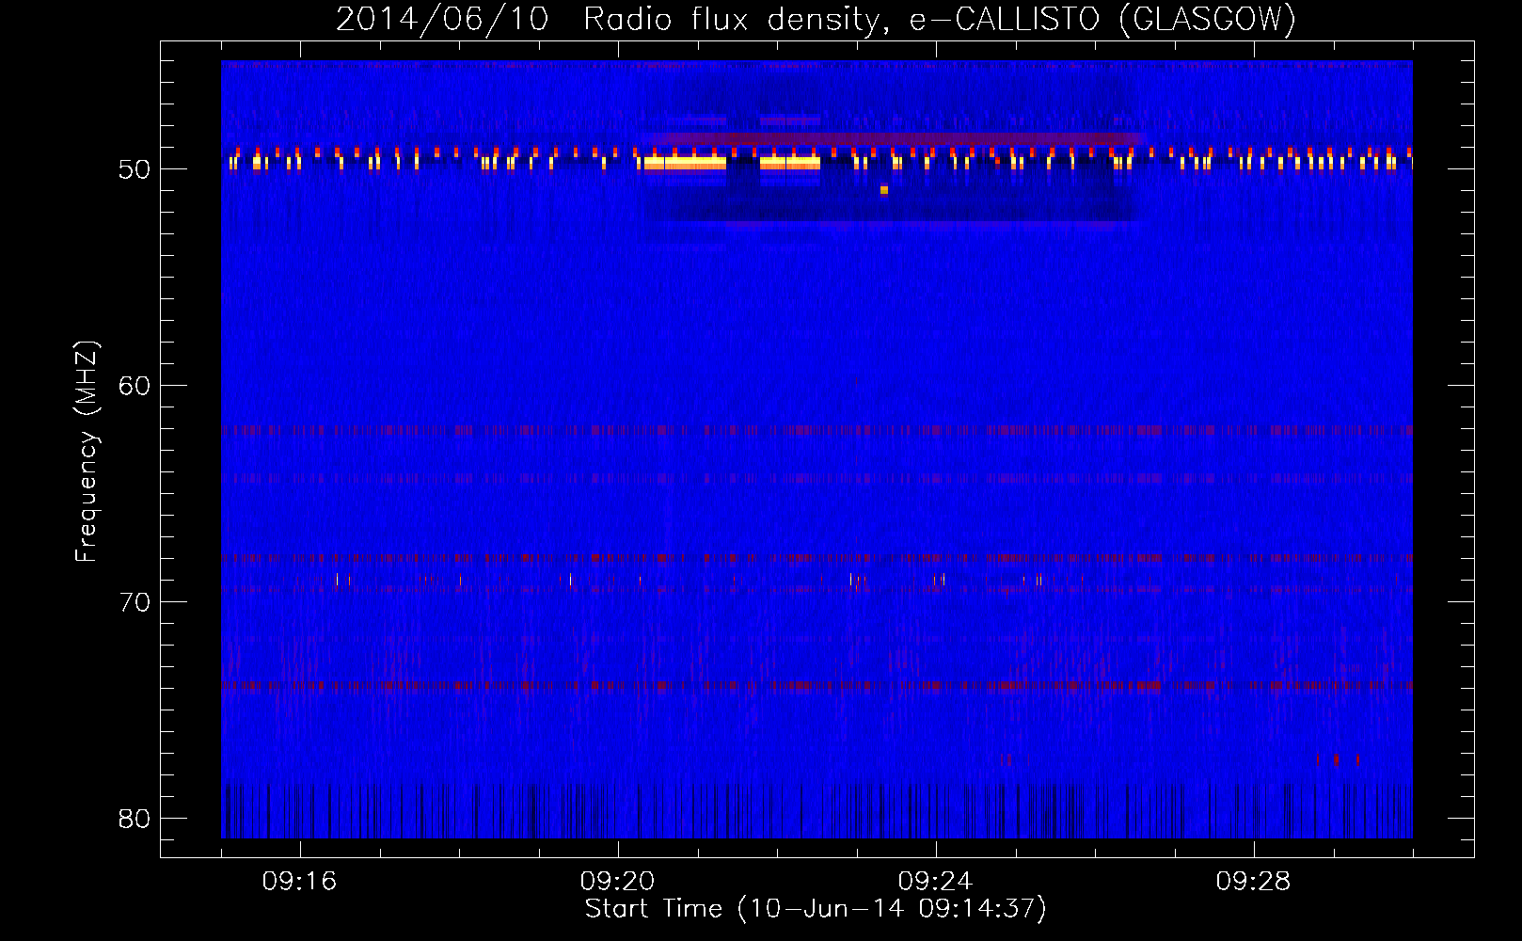Viewport: 1522px width, 941px height.
Task: Click the 09:24 time tick label
Action: click(x=935, y=882)
